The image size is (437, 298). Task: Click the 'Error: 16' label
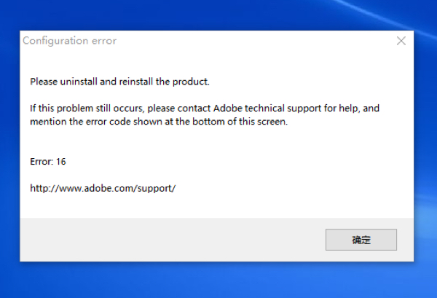coord(47,162)
